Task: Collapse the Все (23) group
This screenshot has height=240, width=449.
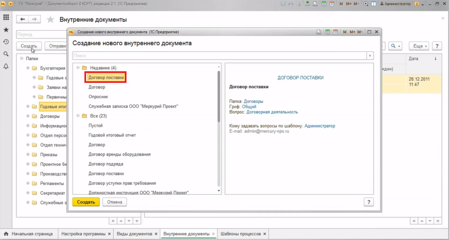Action: pos(78,116)
